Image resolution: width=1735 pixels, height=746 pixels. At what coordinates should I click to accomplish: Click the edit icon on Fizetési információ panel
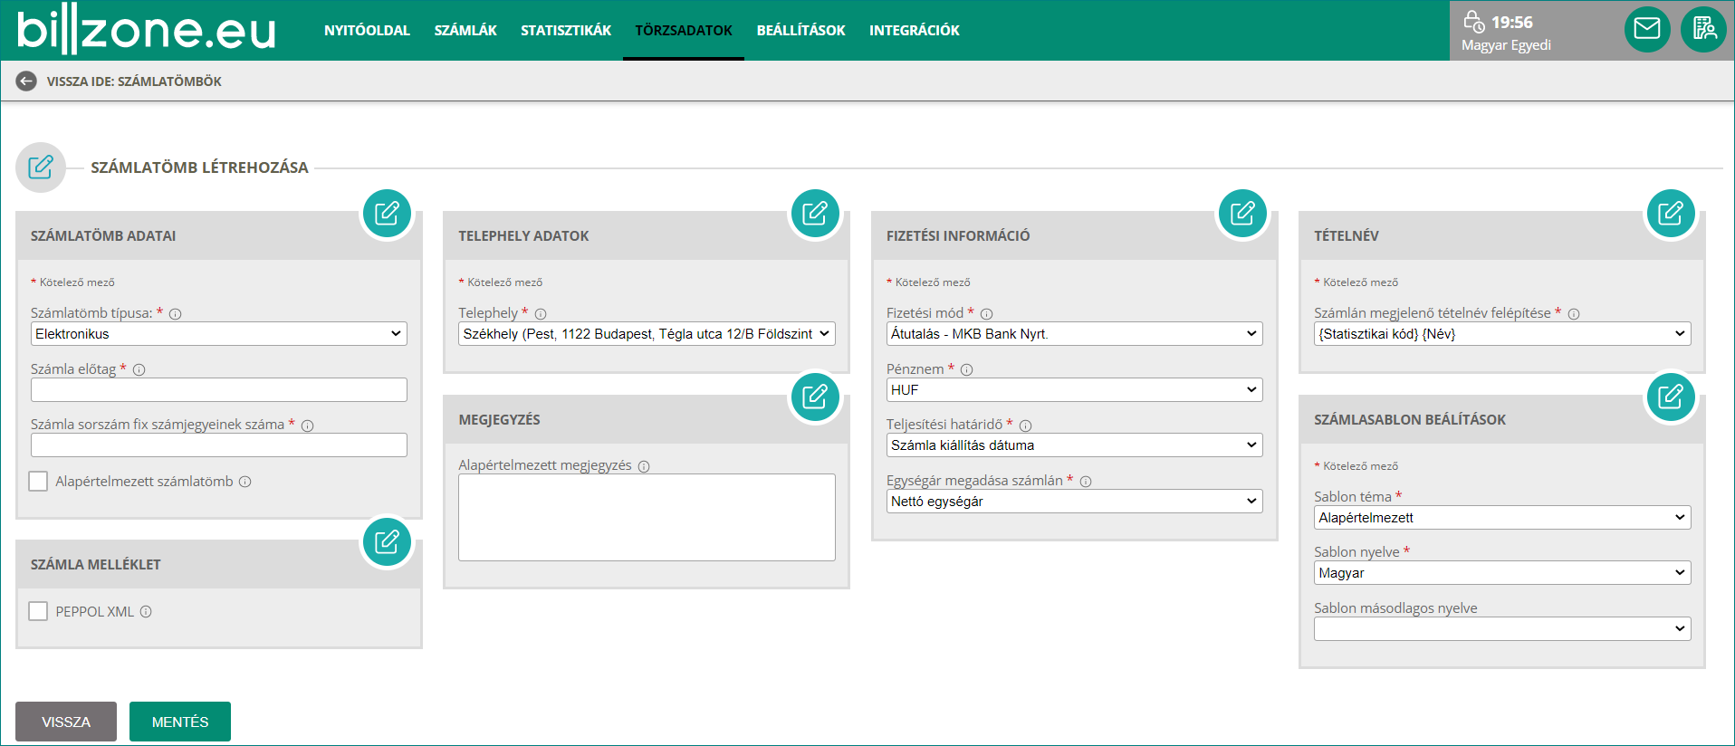pos(1242,214)
